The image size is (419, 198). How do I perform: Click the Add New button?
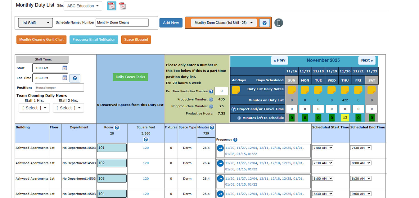click(171, 23)
